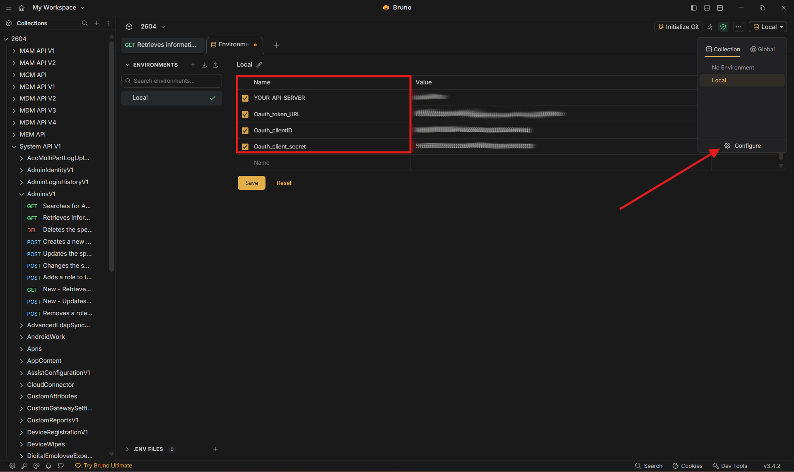Open Cookies from the status bar
Viewport: 794px width, 472px height.
688,465
